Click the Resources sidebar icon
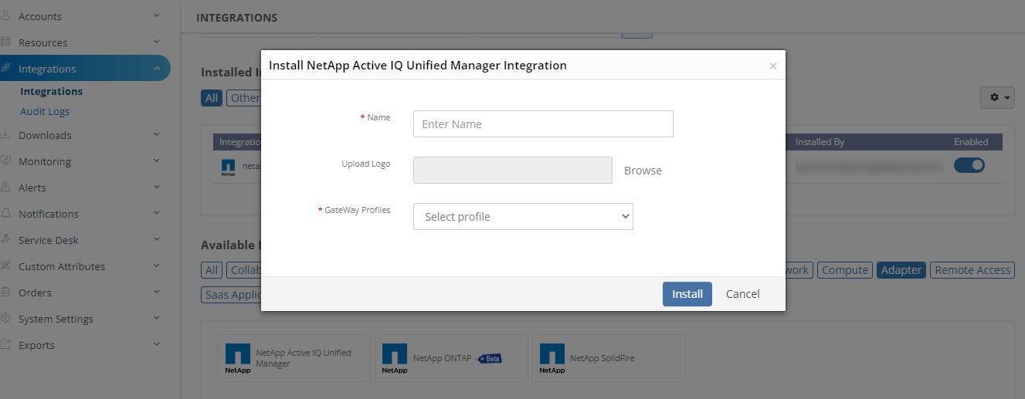The width and height of the screenshot is (1025, 399). click(x=5, y=42)
